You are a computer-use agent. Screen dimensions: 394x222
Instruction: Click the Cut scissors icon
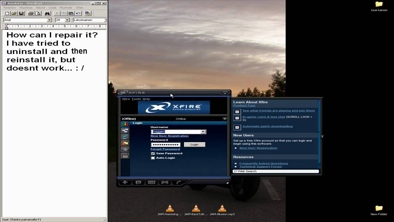click(57, 14)
